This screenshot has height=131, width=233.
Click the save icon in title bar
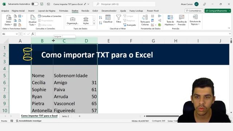tap(42, 4)
